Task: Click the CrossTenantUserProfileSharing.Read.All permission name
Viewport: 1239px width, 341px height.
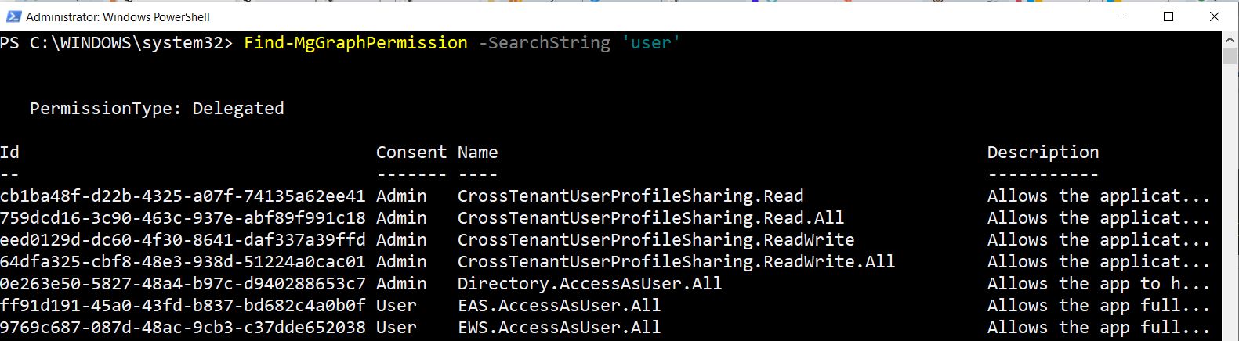Action: (650, 218)
